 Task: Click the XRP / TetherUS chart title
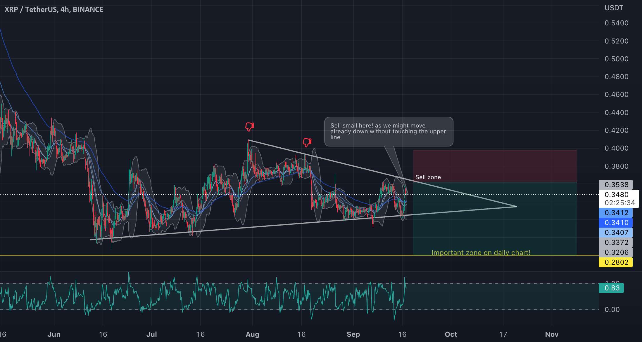[54, 9]
